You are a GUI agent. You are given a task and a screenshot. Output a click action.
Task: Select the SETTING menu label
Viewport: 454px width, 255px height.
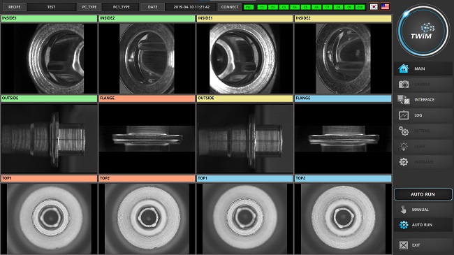point(422,131)
